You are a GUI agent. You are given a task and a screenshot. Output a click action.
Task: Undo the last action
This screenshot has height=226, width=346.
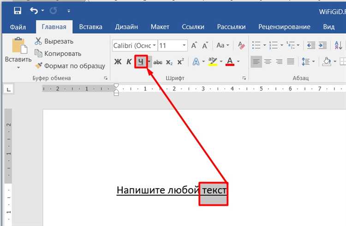(x=34, y=11)
